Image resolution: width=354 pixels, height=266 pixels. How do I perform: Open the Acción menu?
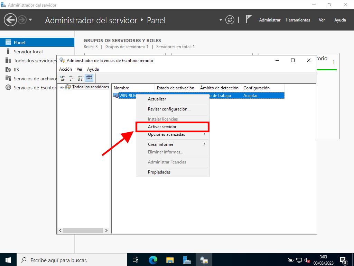(65, 69)
